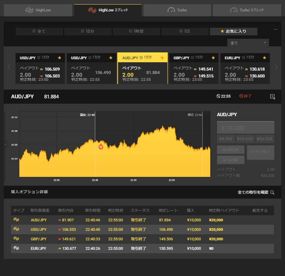Click the 130.595 judgment rate cell
Screen dimensions: 285x276
(166, 248)
